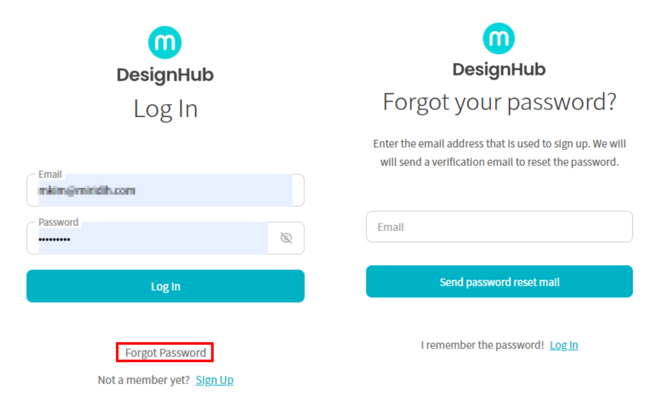This screenshot has width=661, height=411.
Task: Click the Email label above the login field
Action: [50, 175]
